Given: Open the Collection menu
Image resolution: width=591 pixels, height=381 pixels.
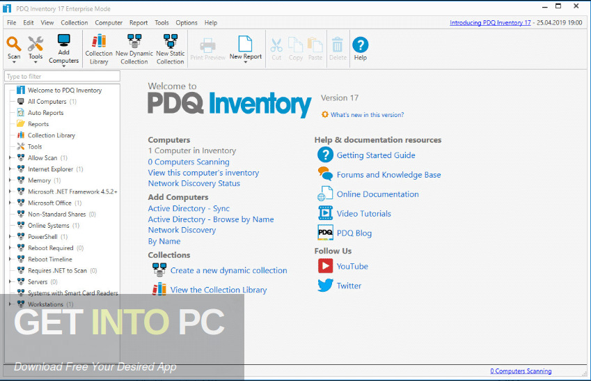Looking at the screenshot, I should (x=74, y=22).
